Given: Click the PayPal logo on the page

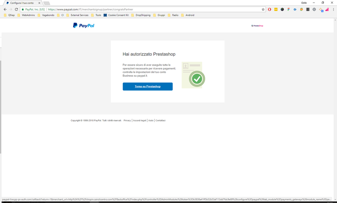Looking at the screenshot, I should click(83, 25).
